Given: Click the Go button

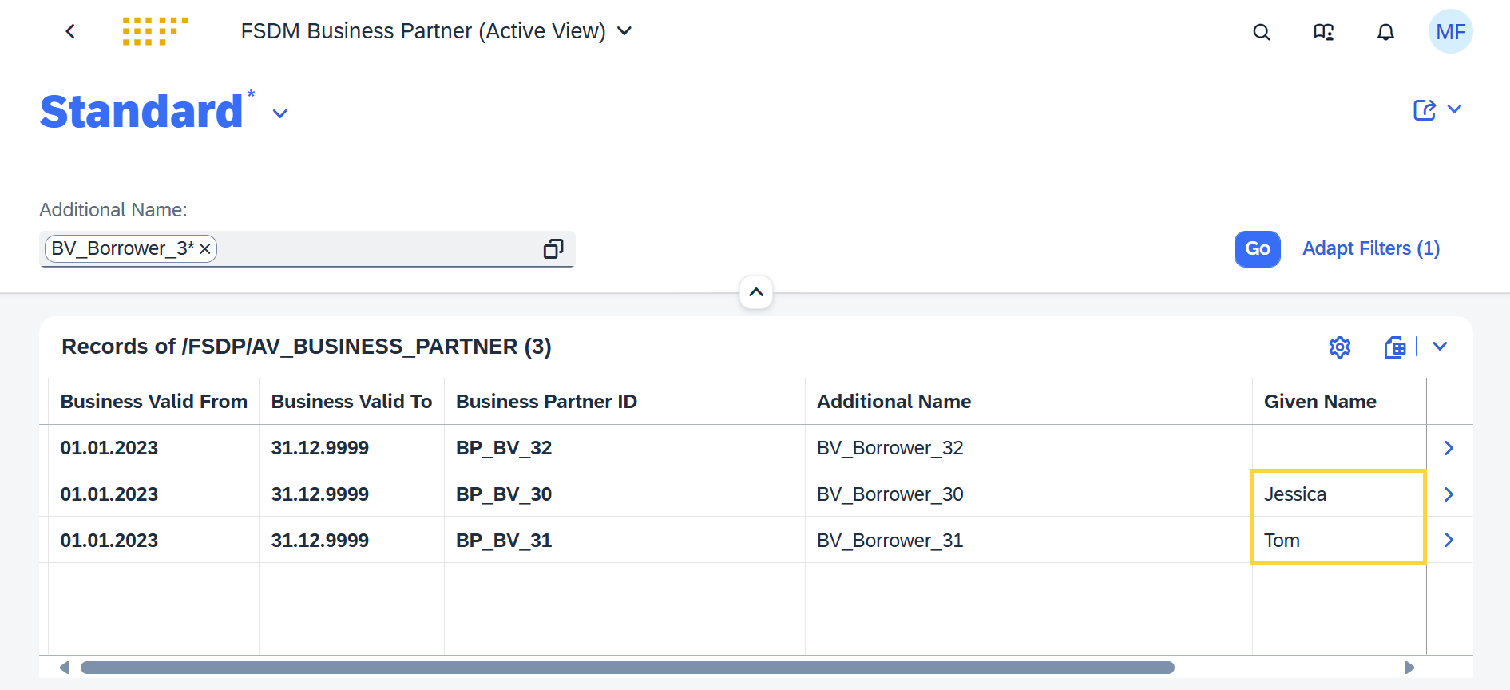Looking at the screenshot, I should (x=1258, y=249).
